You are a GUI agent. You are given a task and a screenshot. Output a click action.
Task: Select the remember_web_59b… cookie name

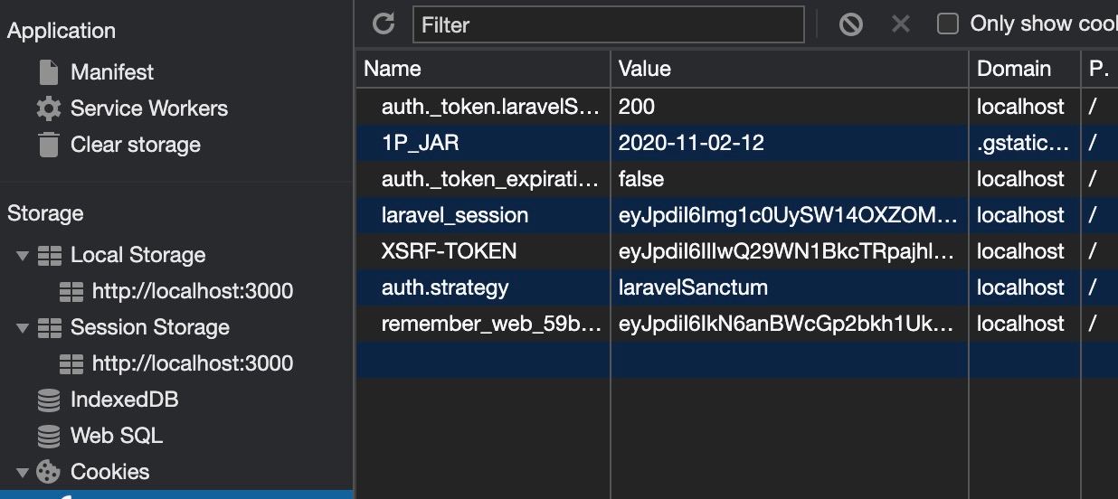(491, 324)
